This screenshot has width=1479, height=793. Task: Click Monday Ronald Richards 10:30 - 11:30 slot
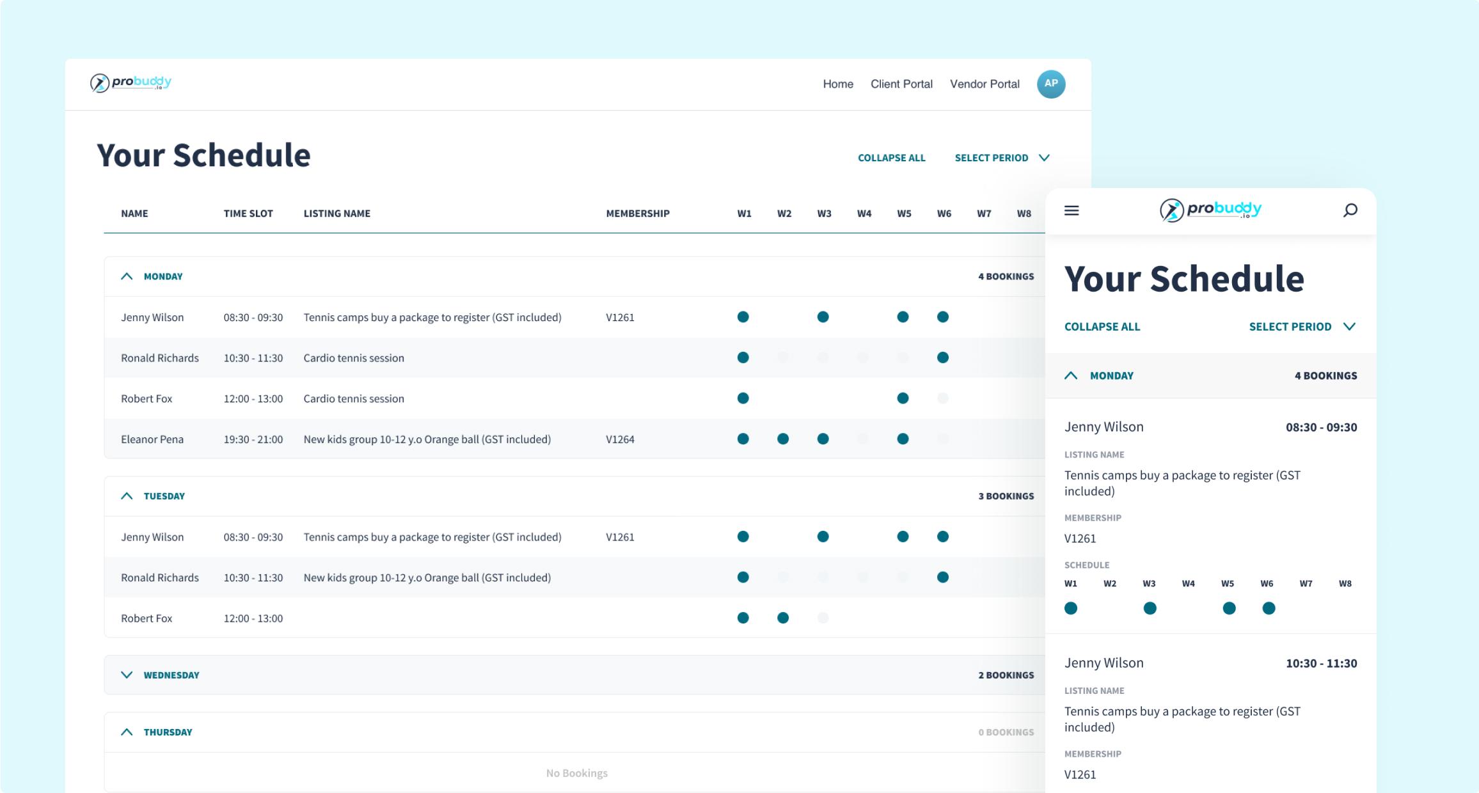253,358
